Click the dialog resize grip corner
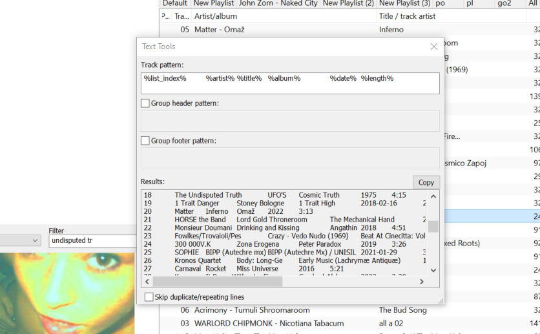Screen dimensions: 540x334 coord(441,301)
